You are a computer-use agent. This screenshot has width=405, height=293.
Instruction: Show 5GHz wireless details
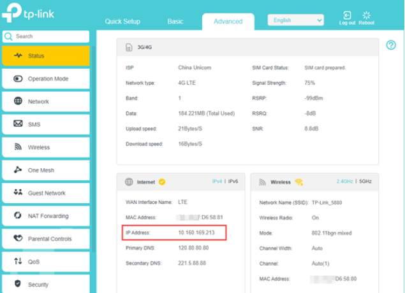(365, 182)
